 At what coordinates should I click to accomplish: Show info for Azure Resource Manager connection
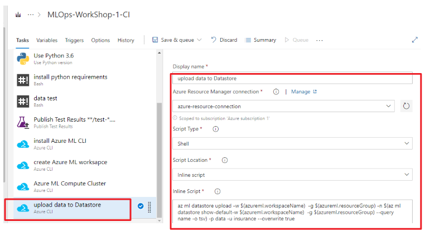(x=276, y=91)
